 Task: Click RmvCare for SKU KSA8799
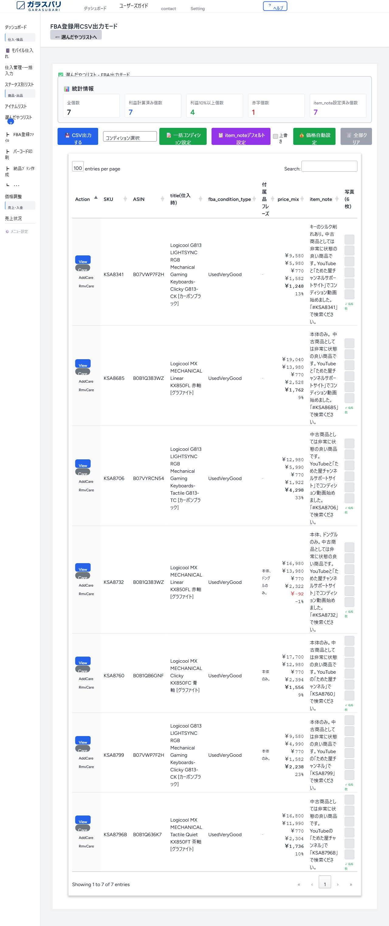(x=86, y=767)
